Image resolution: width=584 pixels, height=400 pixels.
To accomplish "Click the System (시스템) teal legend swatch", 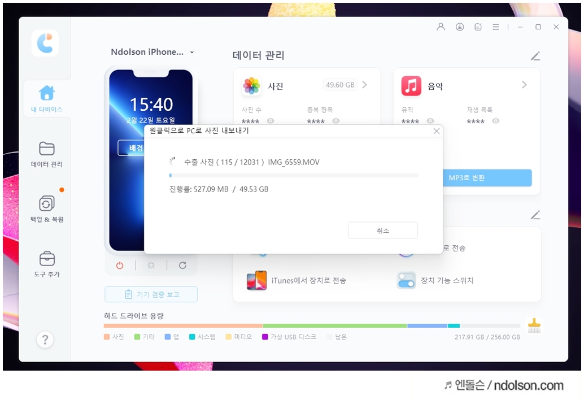I will pos(192,337).
